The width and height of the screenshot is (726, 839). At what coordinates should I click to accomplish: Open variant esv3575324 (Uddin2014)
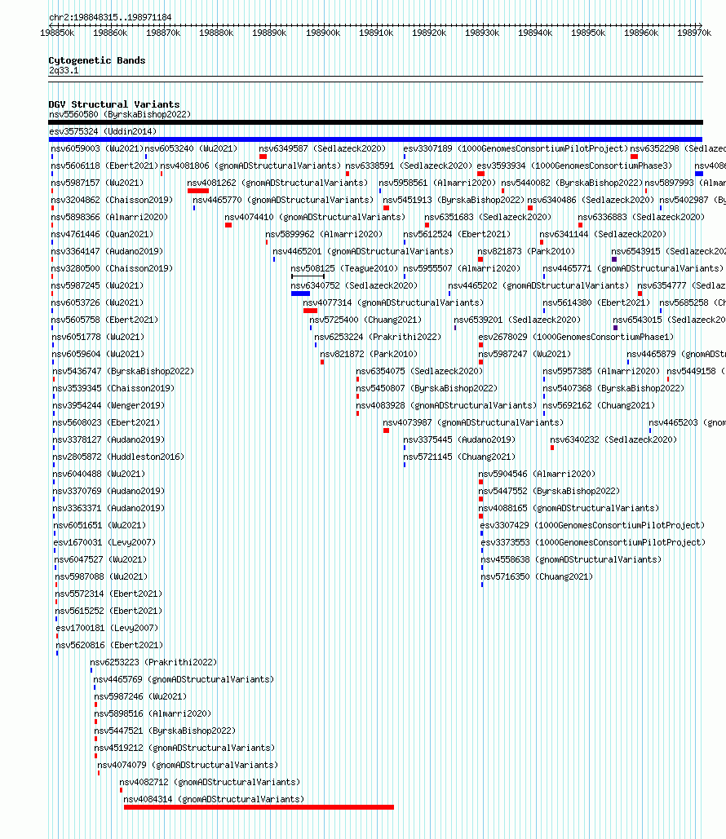click(103, 131)
